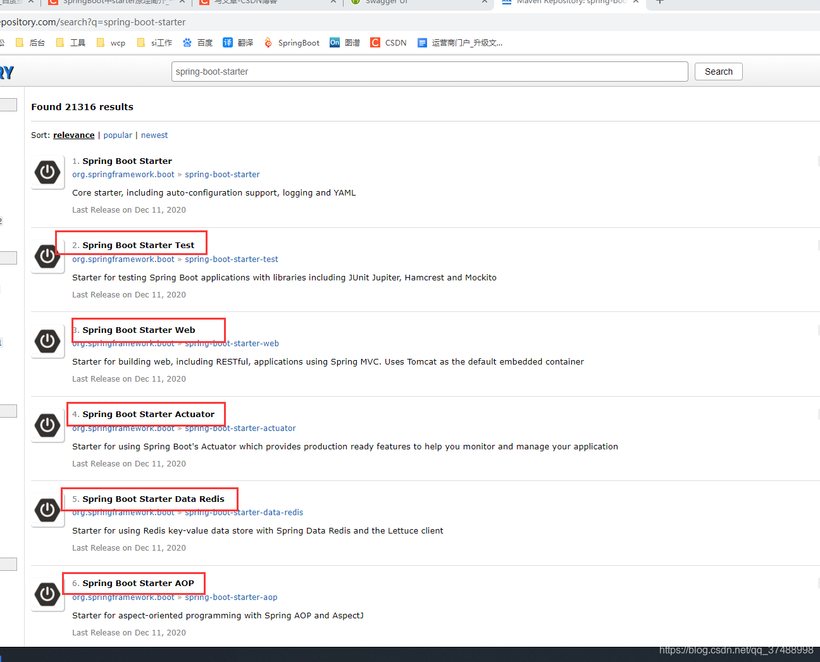
Task: Open the 后台 bookmark folder
Action: [x=30, y=43]
